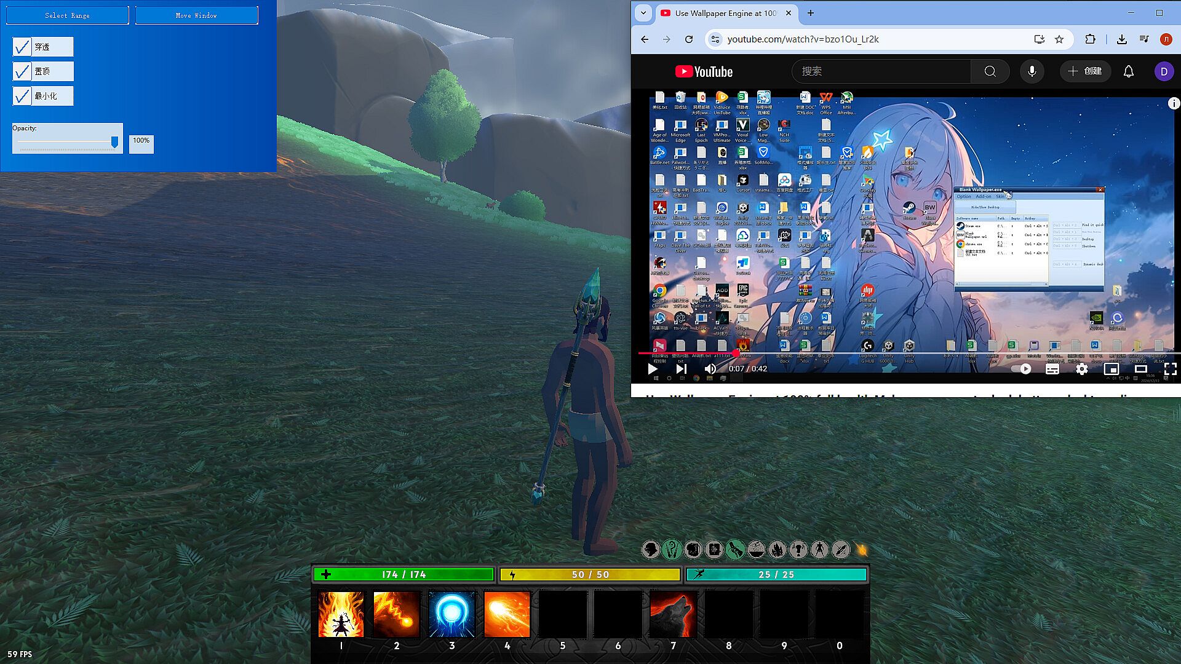Click the Move Window button
The image size is (1181, 664).
(x=196, y=15)
